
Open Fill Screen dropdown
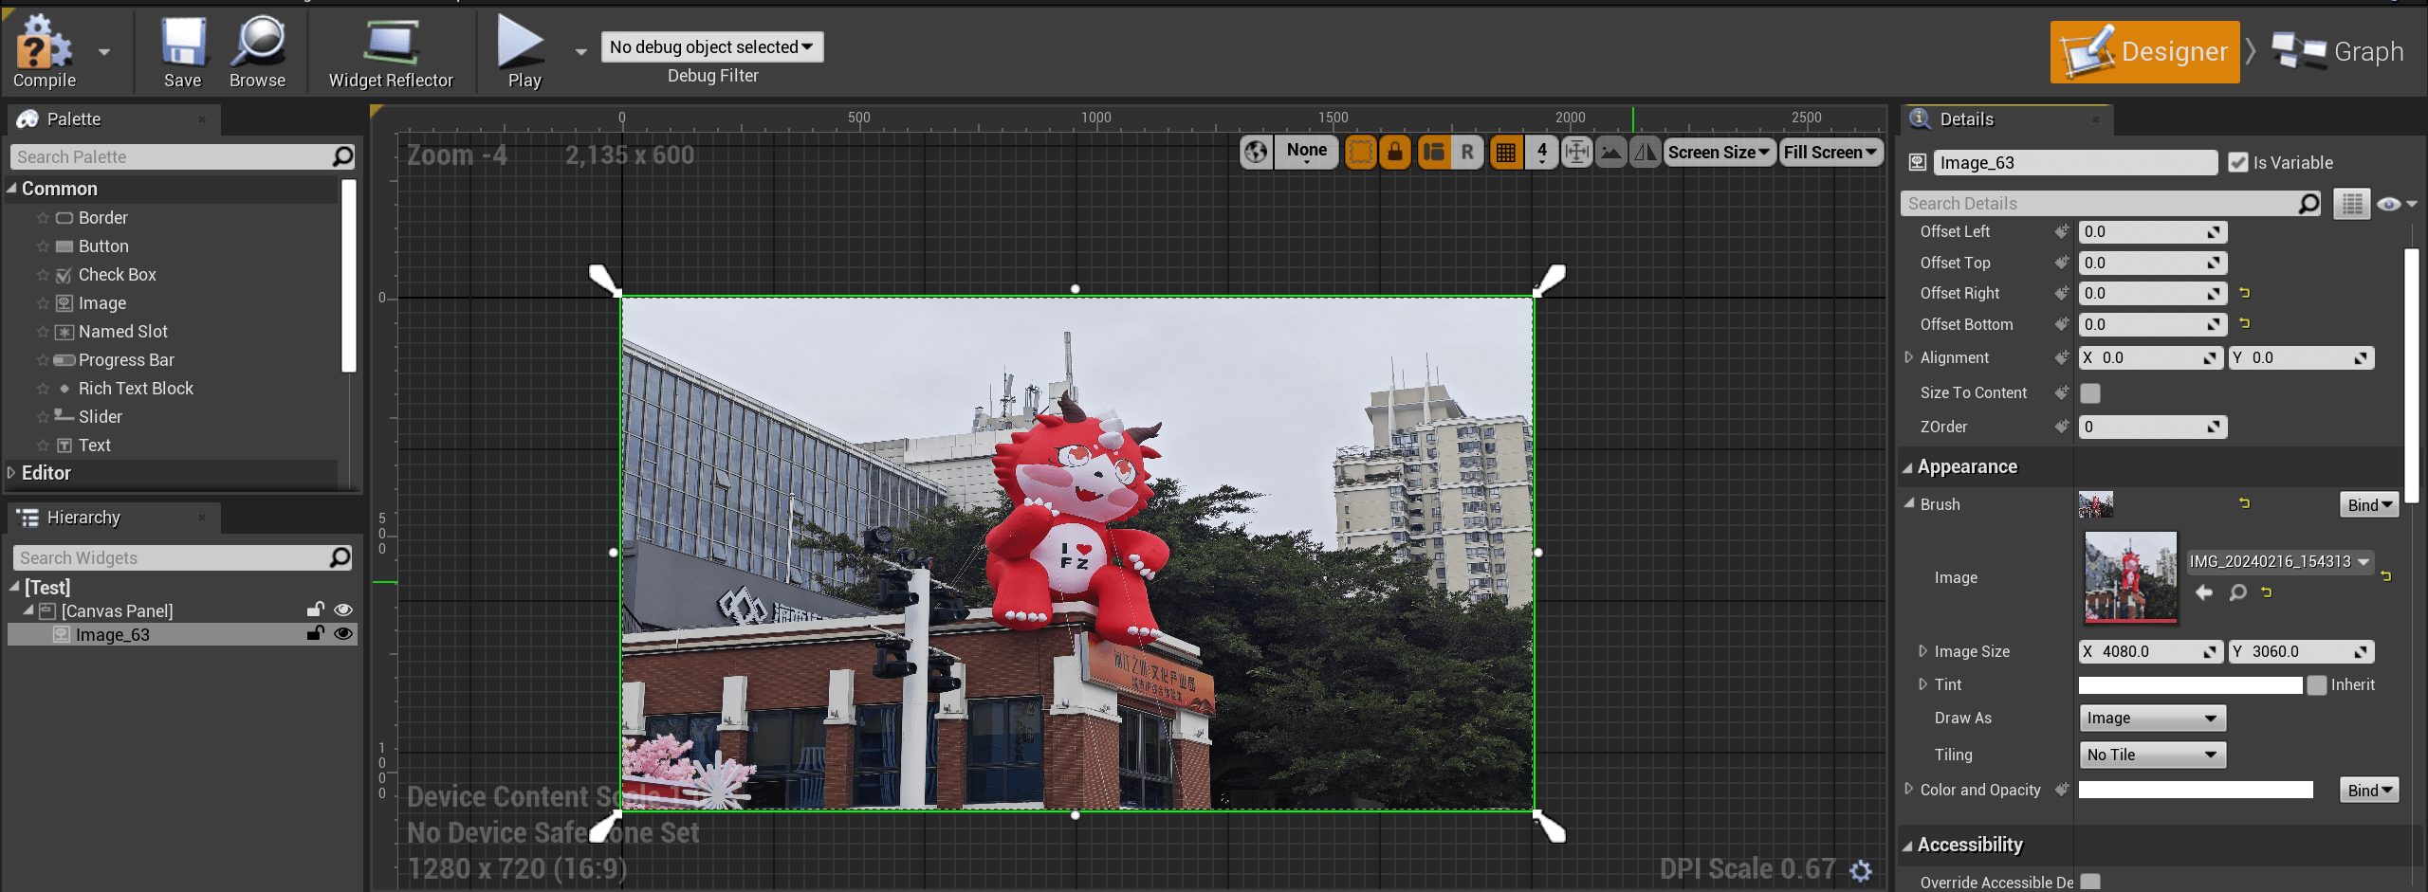click(x=1830, y=152)
